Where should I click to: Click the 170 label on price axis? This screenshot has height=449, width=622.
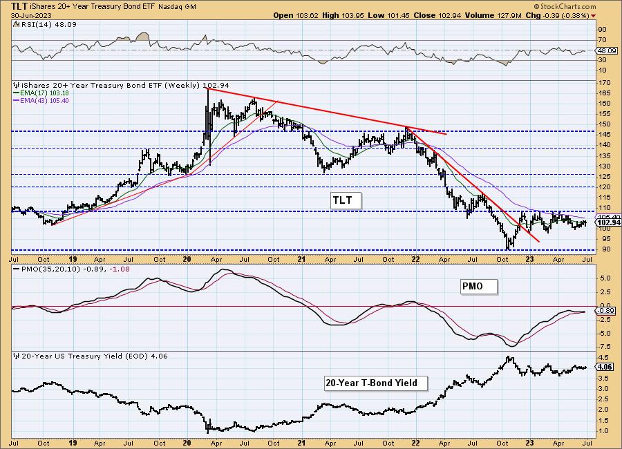pos(605,84)
